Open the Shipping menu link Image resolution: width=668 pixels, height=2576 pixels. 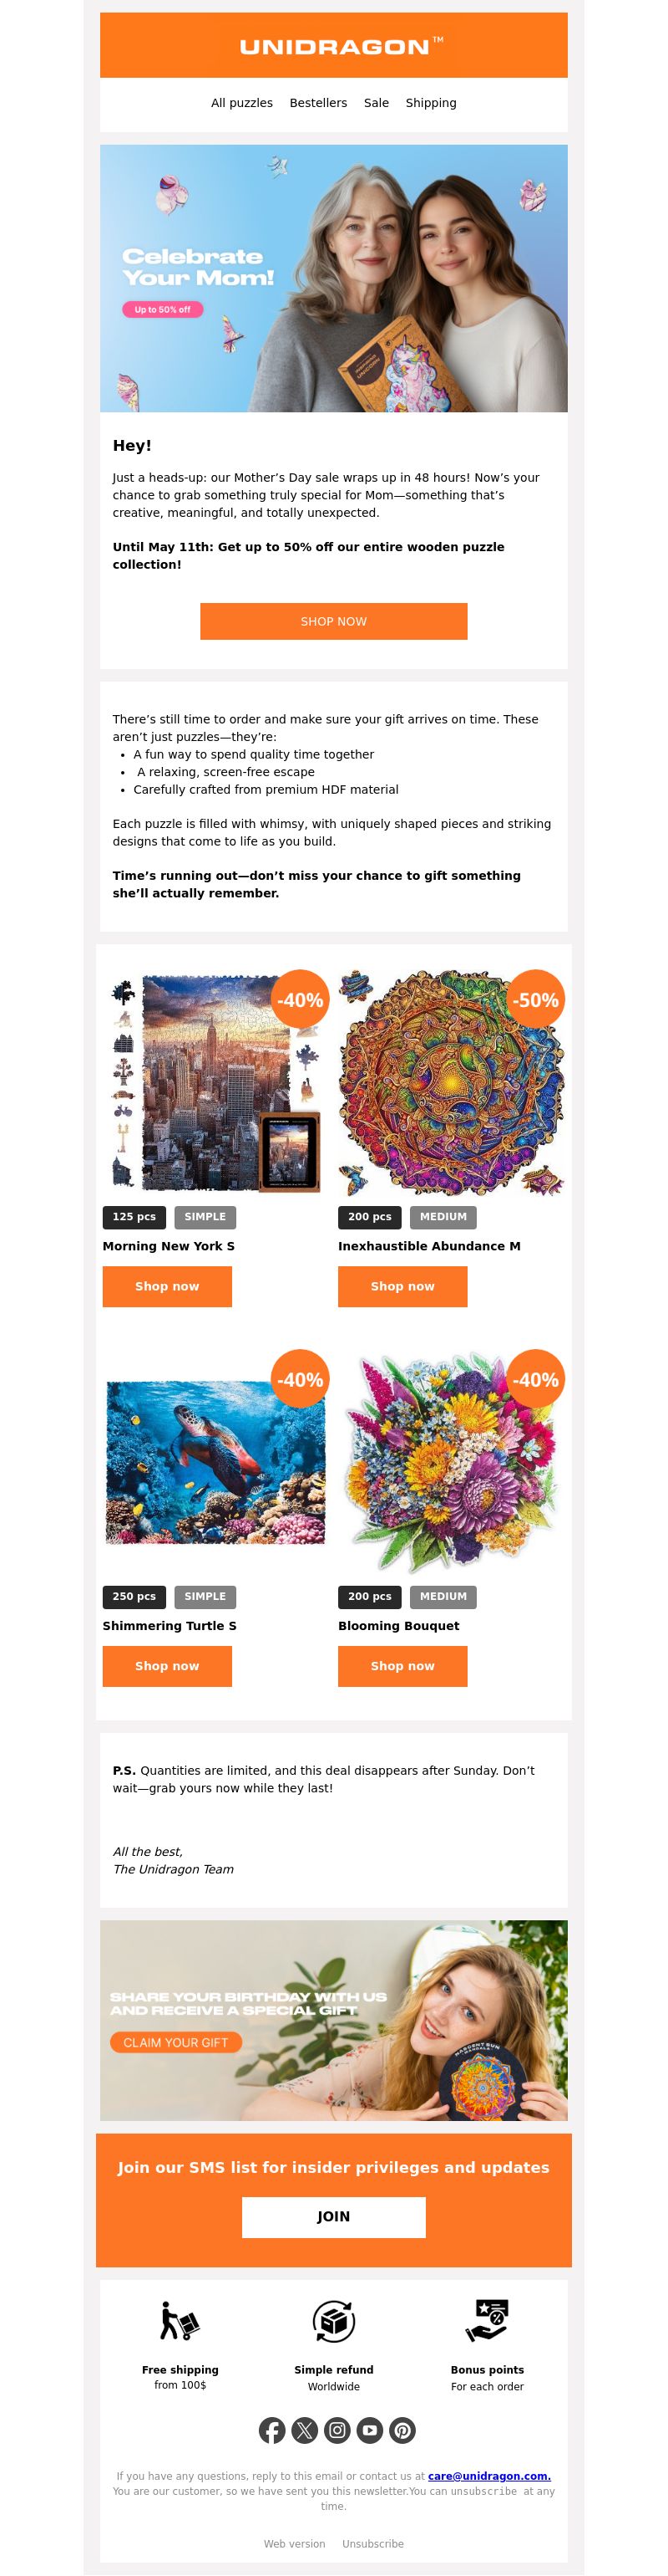[430, 103]
